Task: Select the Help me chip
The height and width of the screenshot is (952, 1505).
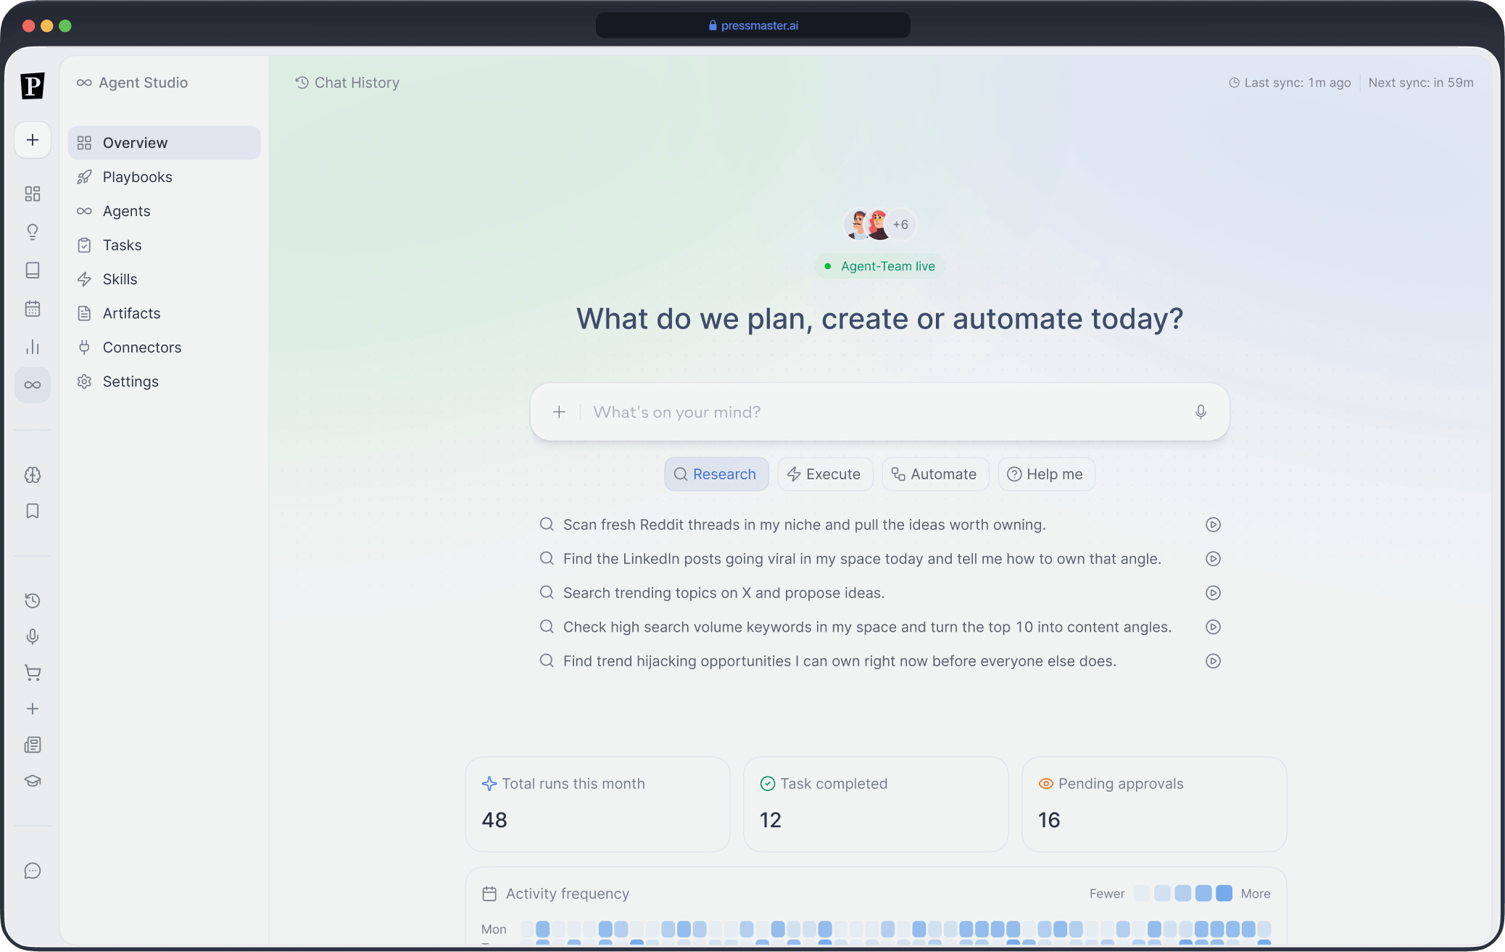Action: pyautogui.click(x=1046, y=474)
